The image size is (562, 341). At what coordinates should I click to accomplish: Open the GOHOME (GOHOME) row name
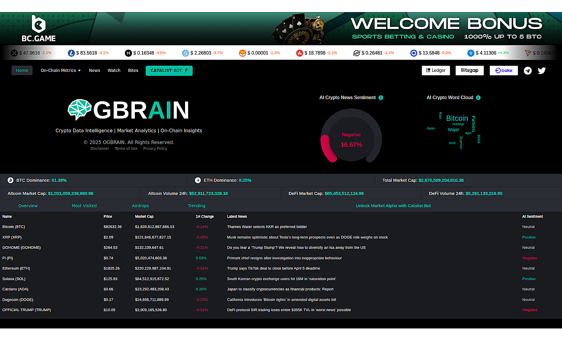pos(22,248)
